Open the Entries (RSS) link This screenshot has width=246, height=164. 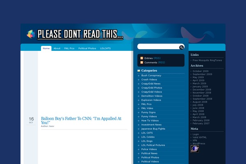click(x=153, y=58)
